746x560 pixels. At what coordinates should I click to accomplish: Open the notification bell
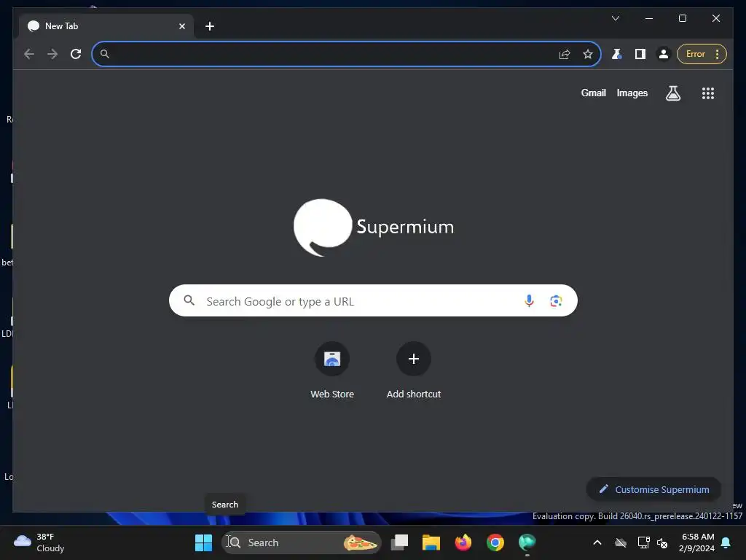coord(726,542)
